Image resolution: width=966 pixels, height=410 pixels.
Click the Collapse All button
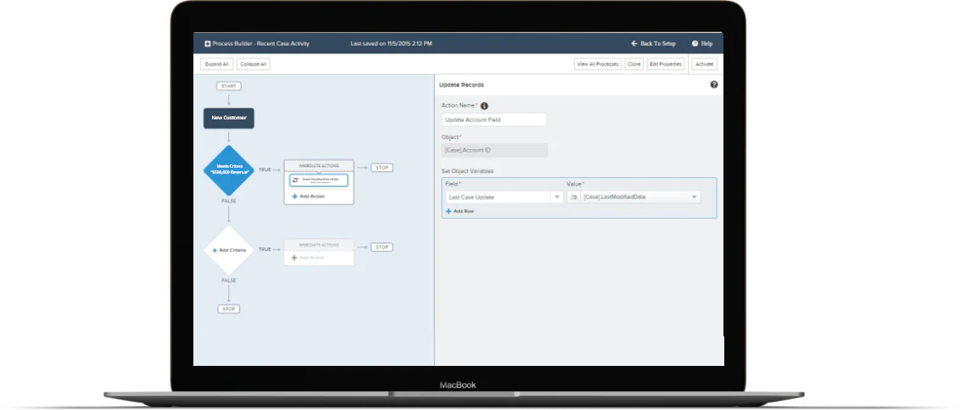254,64
